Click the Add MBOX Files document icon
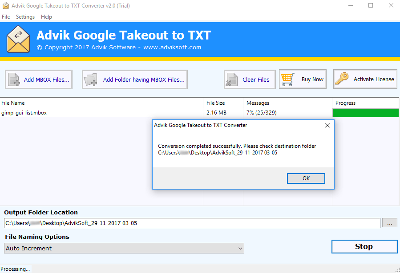 (14, 79)
